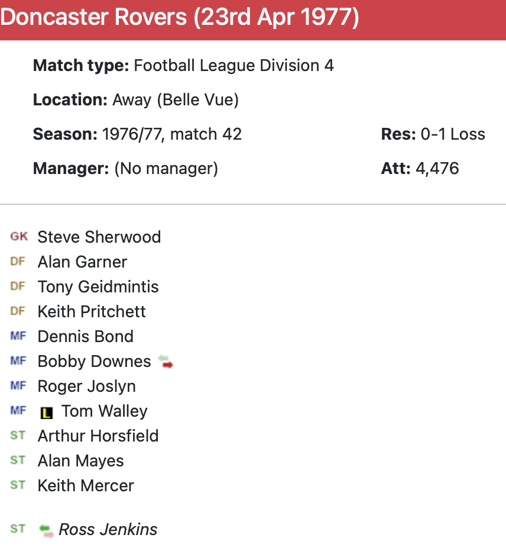506x554 pixels.
Task: Click the MF icon beside Roger Joslyn
Action: coord(18,386)
